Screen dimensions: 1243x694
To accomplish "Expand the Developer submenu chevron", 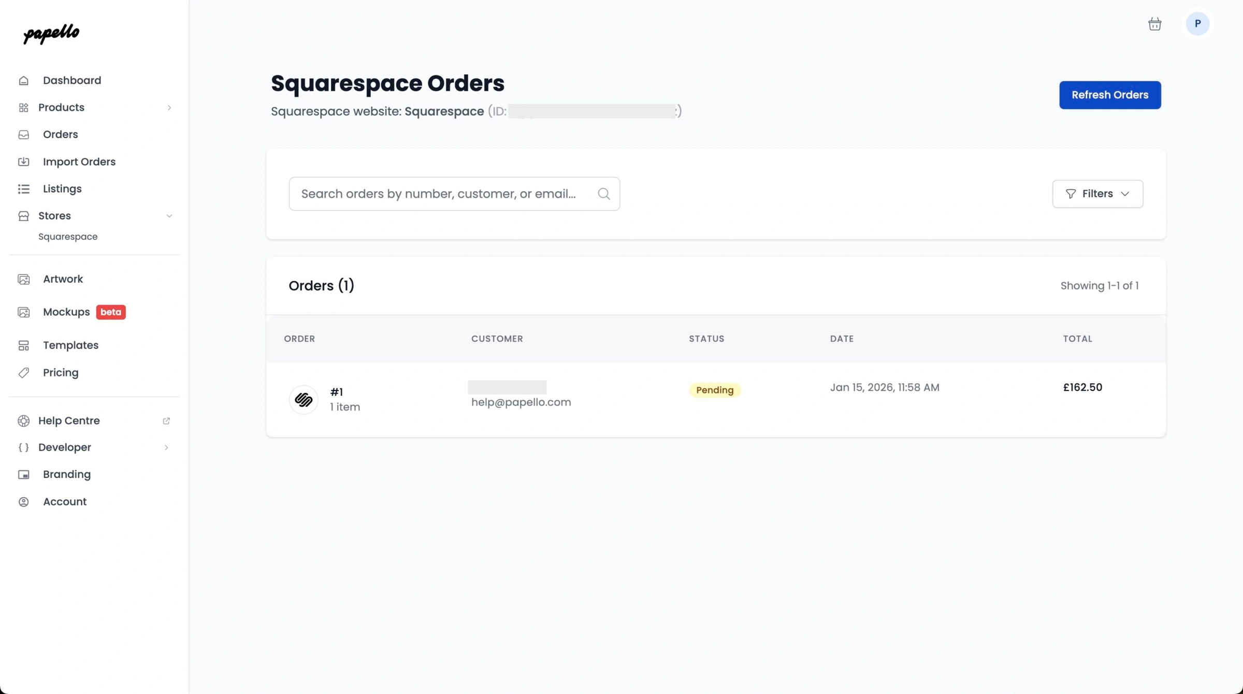I will point(166,447).
